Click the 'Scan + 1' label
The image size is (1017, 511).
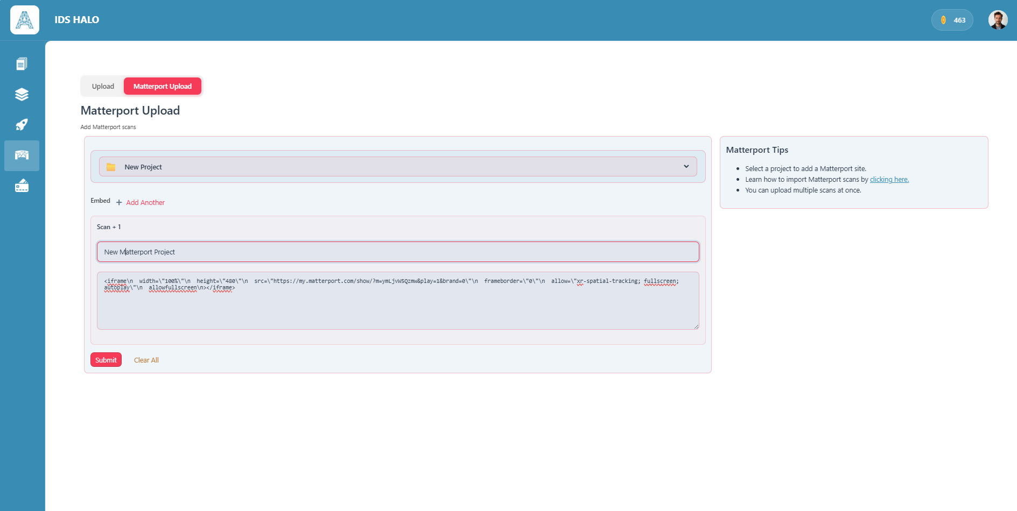point(109,227)
